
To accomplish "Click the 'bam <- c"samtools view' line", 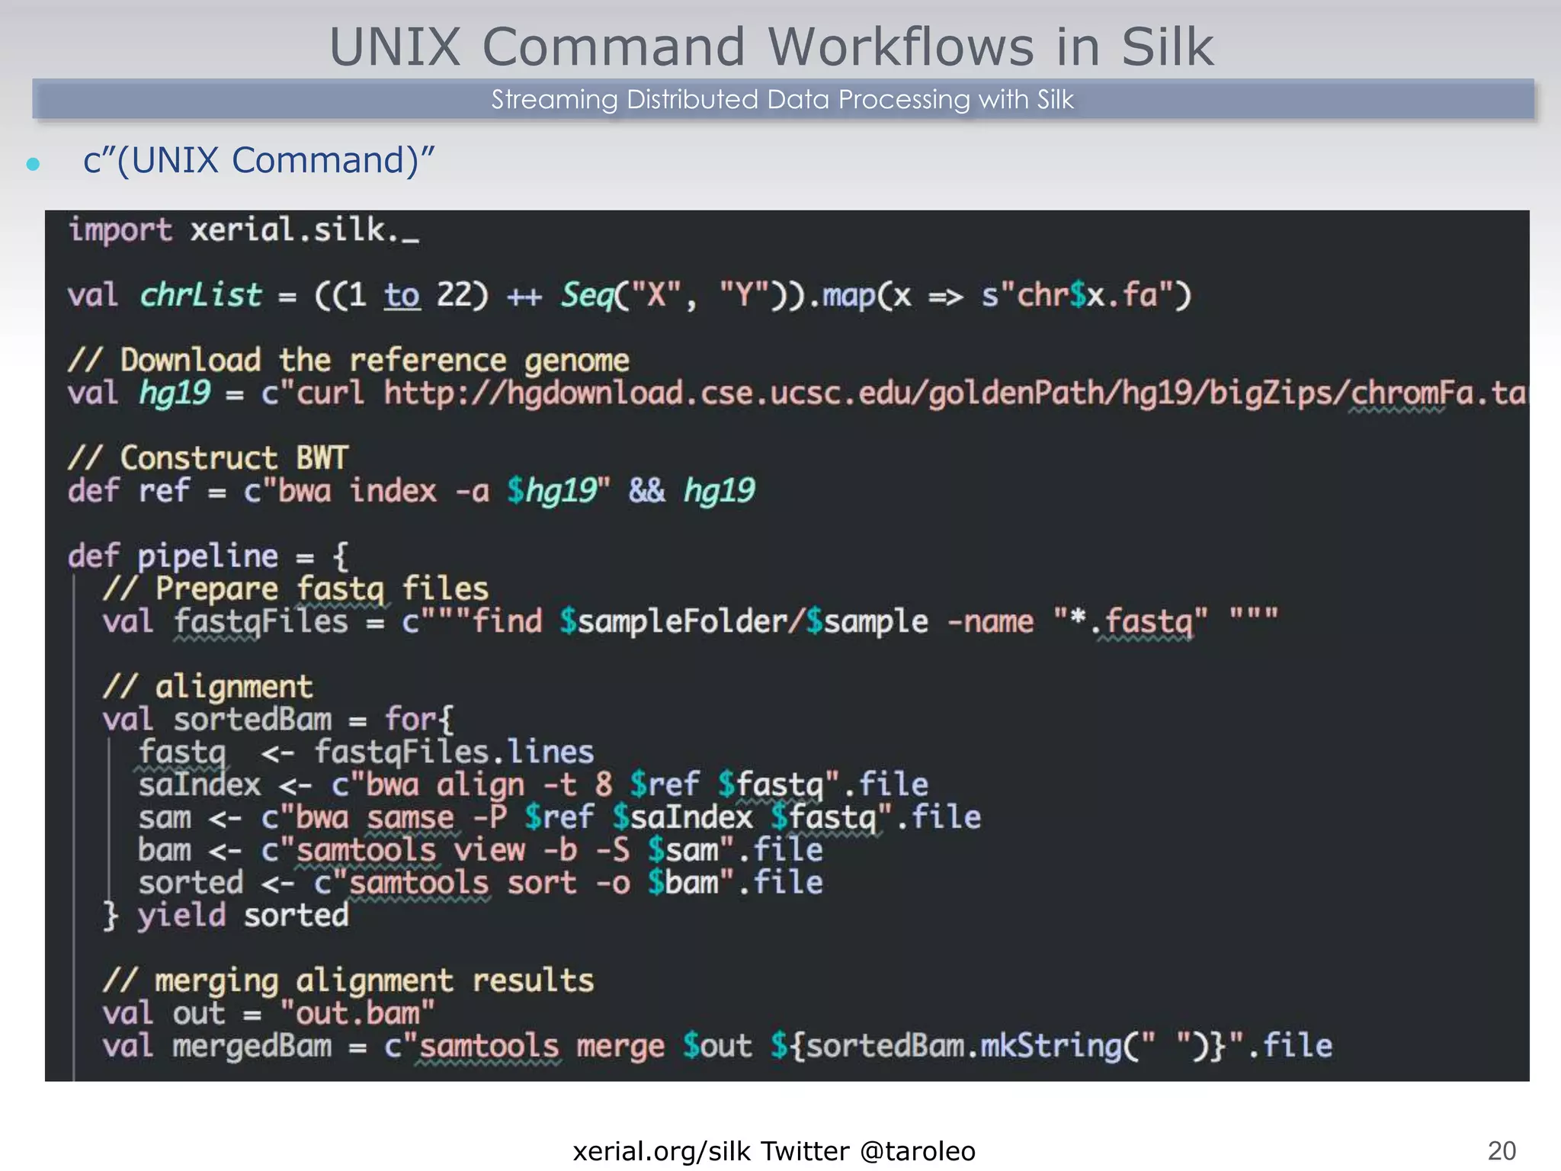I will coord(480,851).
